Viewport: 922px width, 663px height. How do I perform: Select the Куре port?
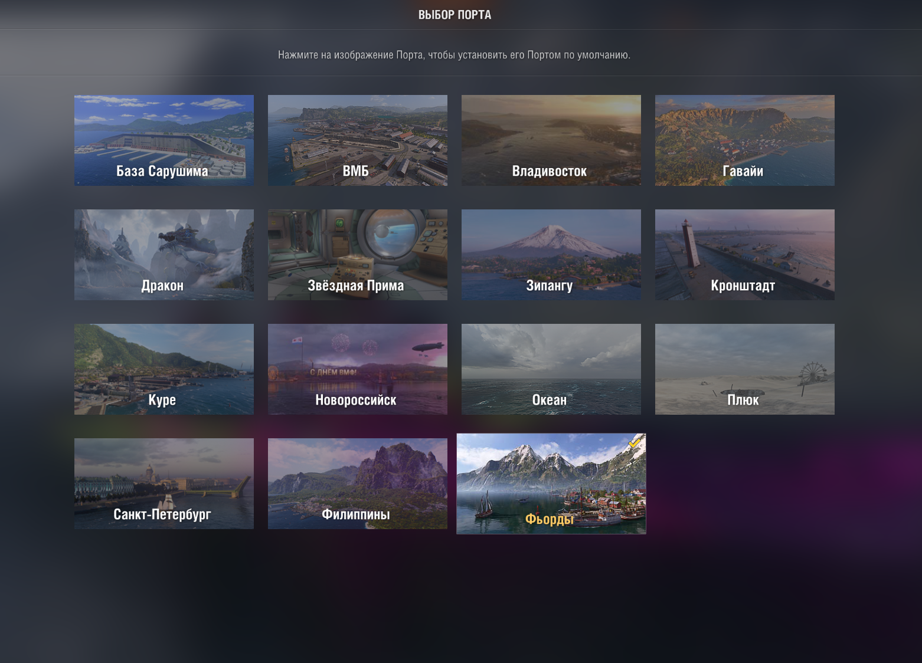(x=164, y=369)
